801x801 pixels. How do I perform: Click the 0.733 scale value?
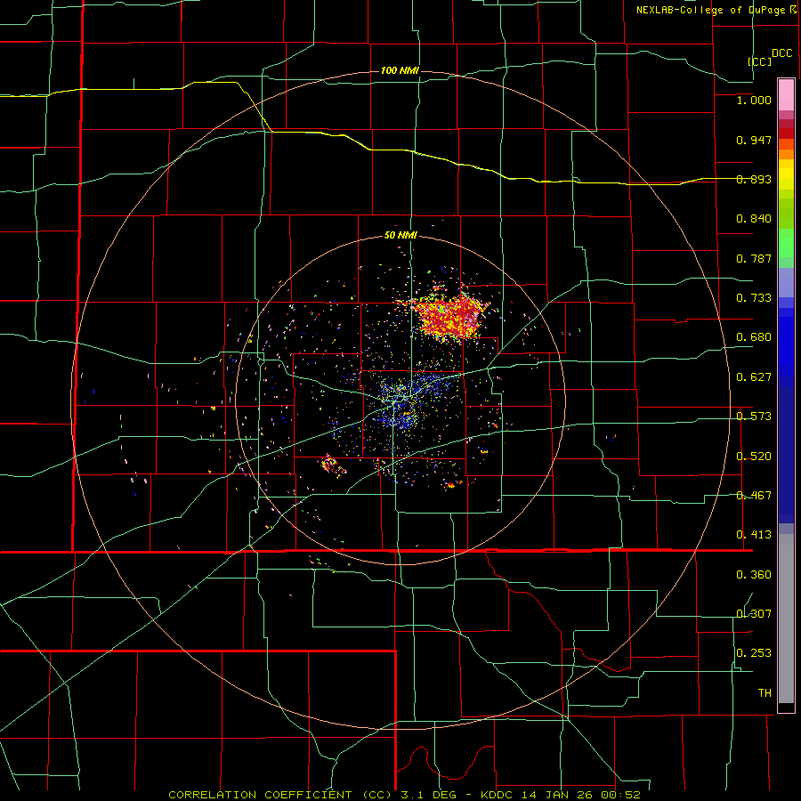coord(754,298)
